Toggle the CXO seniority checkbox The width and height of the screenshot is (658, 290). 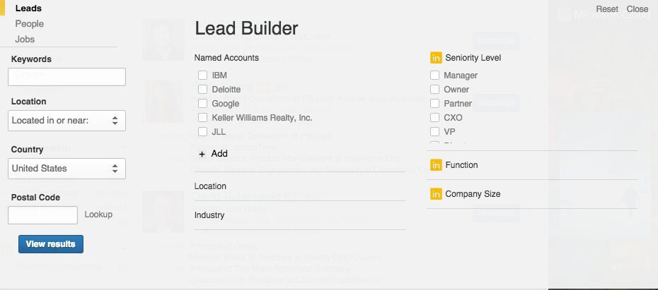pos(434,118)
